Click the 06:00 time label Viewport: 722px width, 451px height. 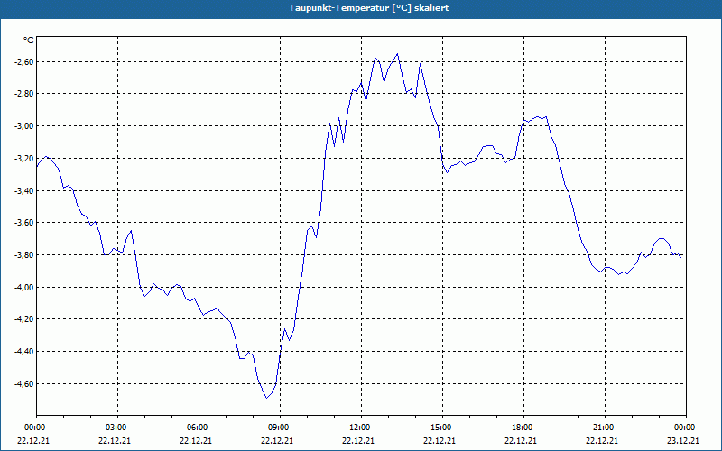point(196,428)
